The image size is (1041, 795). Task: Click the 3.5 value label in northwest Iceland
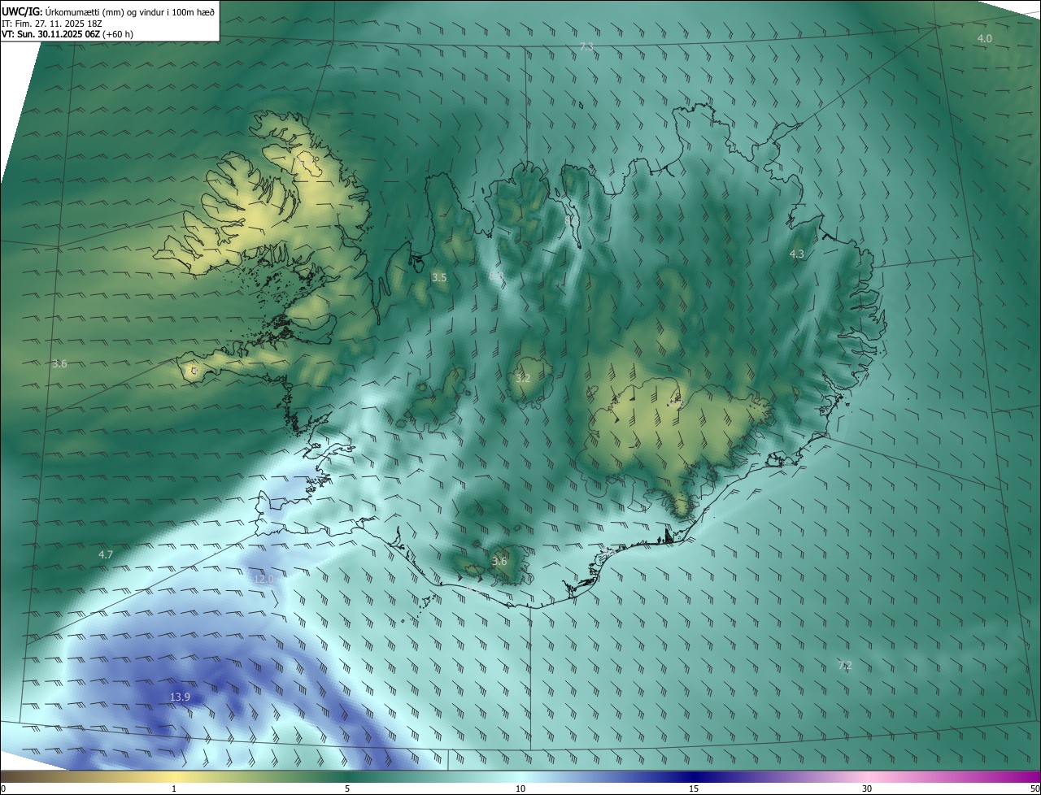pos(439,278)
